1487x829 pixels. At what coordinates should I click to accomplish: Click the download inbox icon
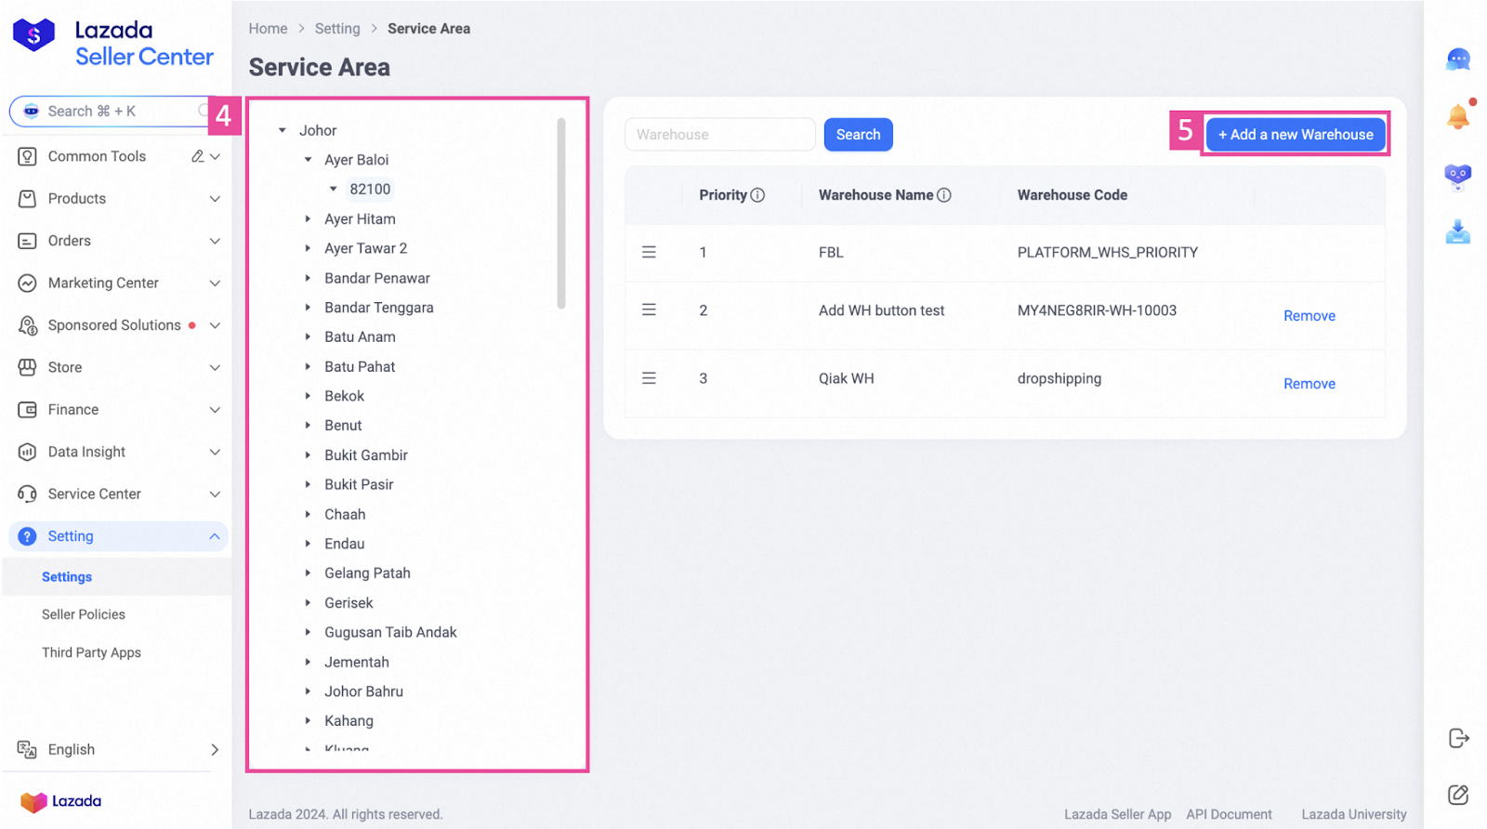[x=1457, y=231]
